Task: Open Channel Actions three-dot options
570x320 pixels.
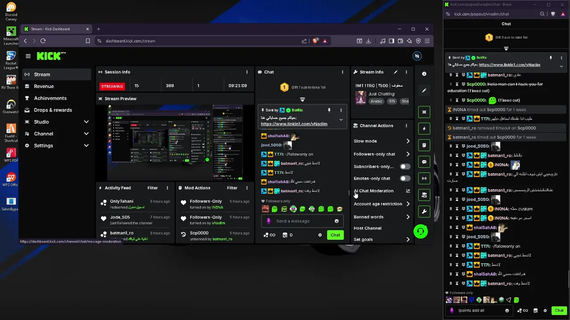Action: [x=406, y=126]
